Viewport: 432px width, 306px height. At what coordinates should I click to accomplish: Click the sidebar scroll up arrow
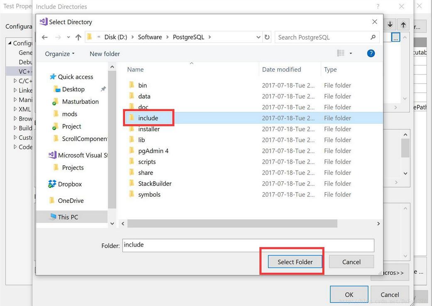point(112,67)
